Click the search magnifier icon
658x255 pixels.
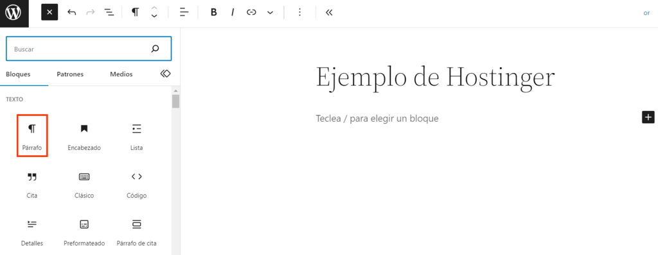coord(156,49)
